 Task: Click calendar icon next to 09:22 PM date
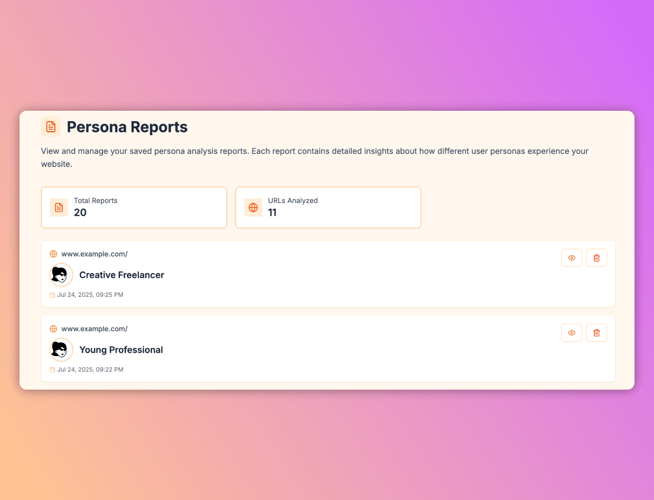pyautogui.click(x=52, y=370)
